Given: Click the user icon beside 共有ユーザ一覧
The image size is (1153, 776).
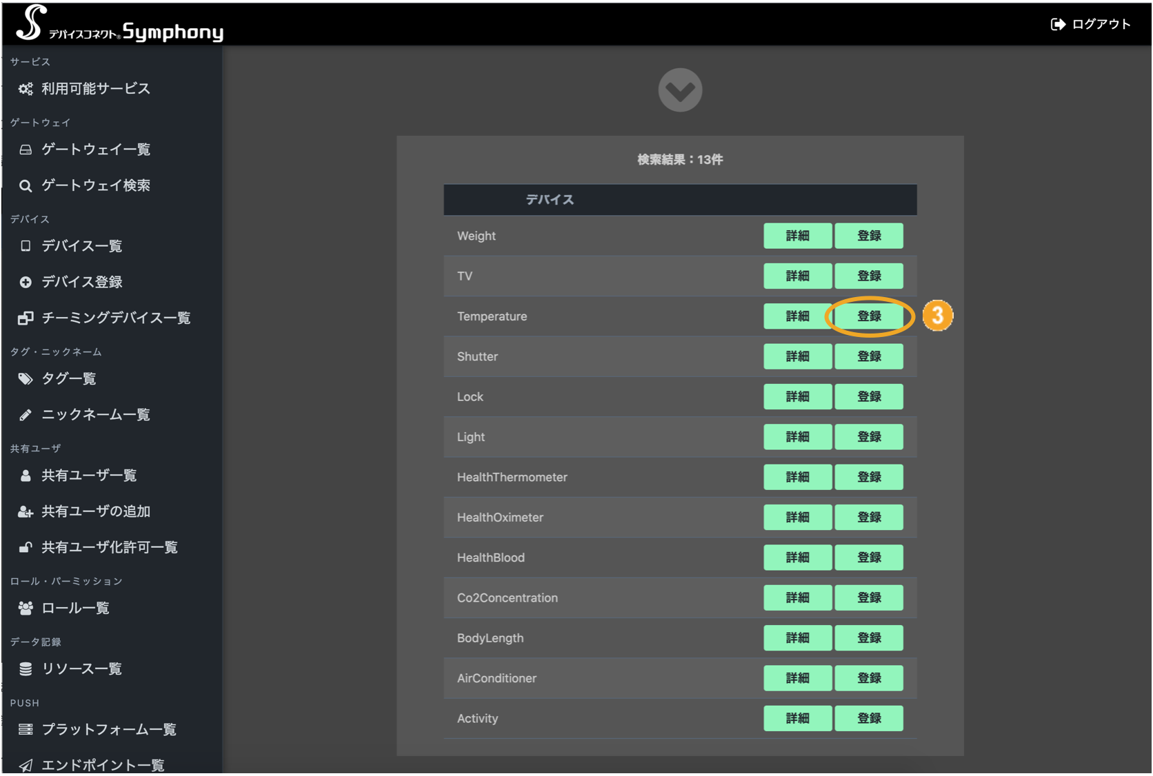Looking at the screenshot, I should pos(26,476).
